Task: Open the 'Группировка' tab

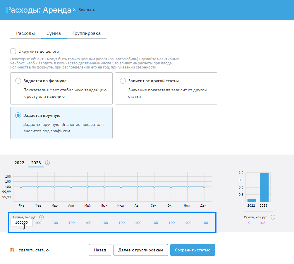Action: point(87,33)
